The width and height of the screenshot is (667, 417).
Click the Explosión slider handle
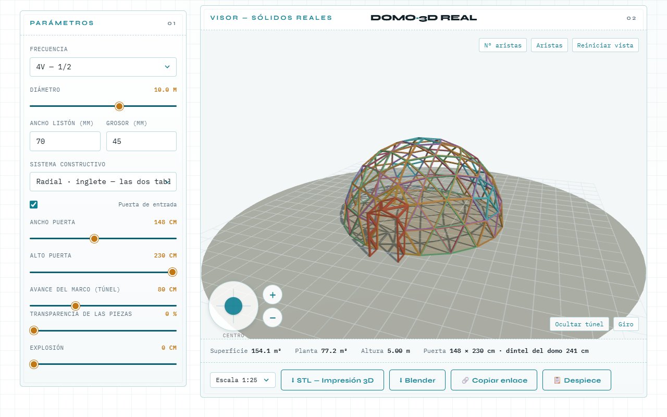34,364
